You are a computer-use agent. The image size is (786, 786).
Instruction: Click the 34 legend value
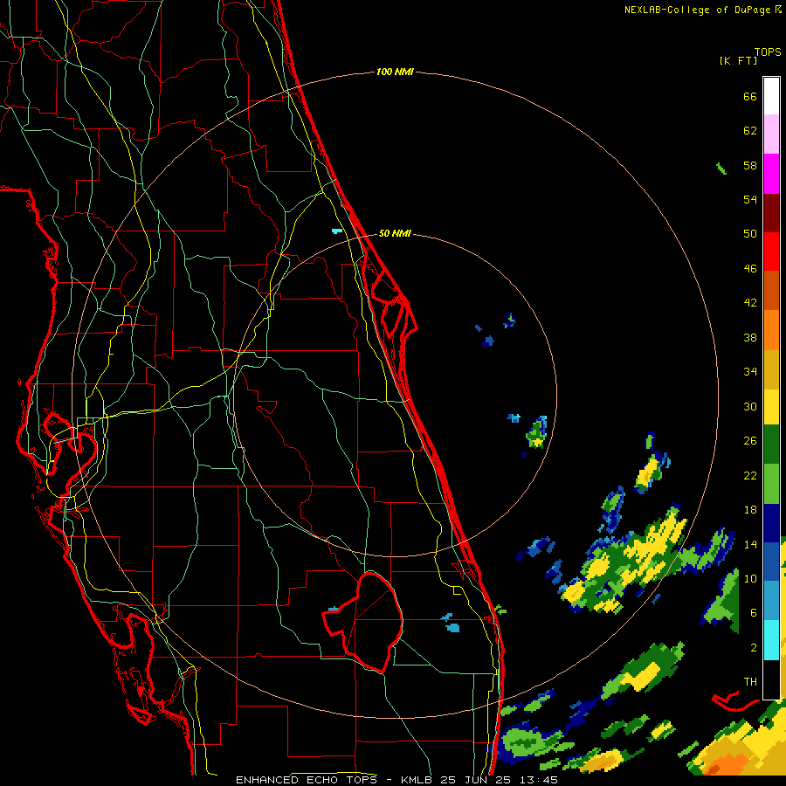(750, 372)
